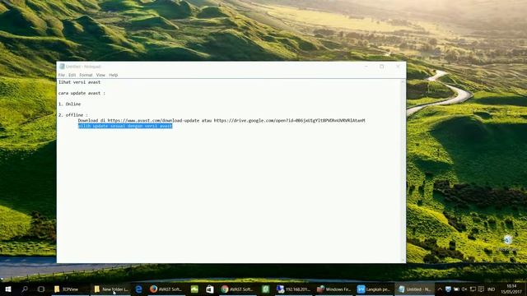Viewport: 527px width, 296px height.
Task: Close the Notepad window
Action: (x=398, y=67)
